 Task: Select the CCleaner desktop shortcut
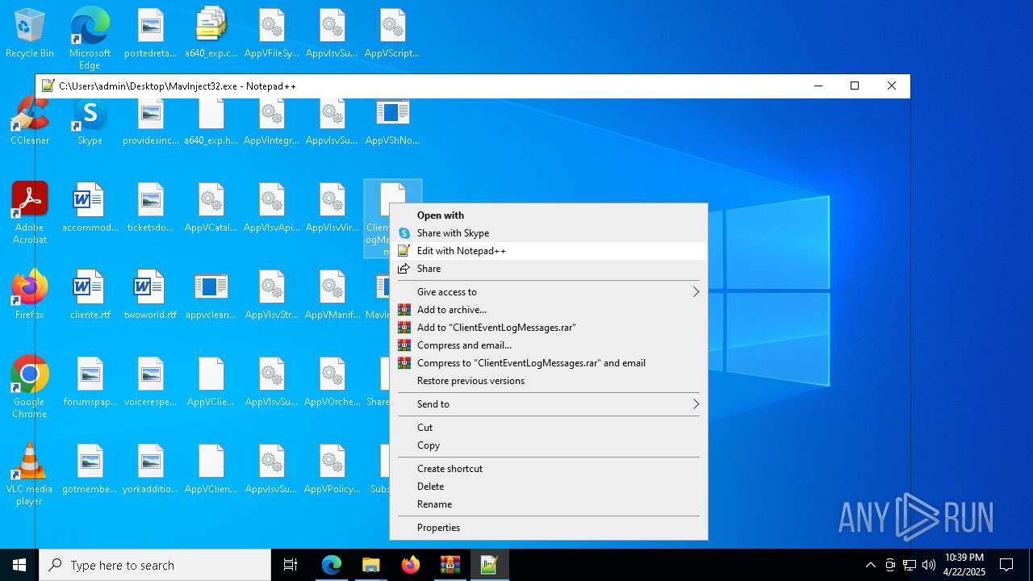point(30,121)
